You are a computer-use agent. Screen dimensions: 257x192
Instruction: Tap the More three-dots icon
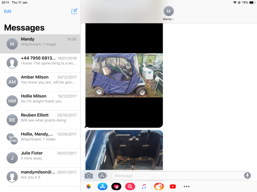click(x=187, y=187)
